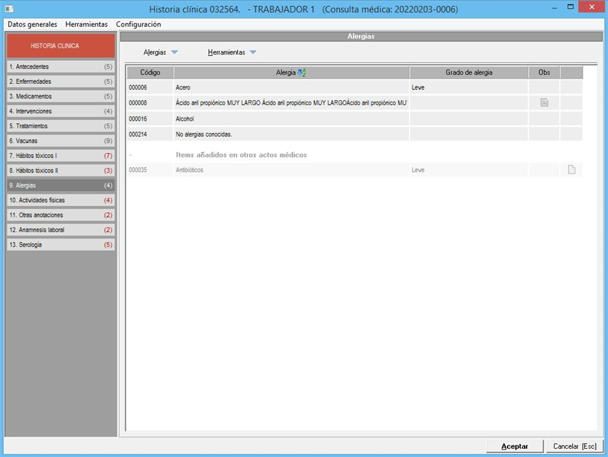Screen dimensions: 608x457
Task: Open Herramientas in the menu bar
Action: click(x=86, y=24)
